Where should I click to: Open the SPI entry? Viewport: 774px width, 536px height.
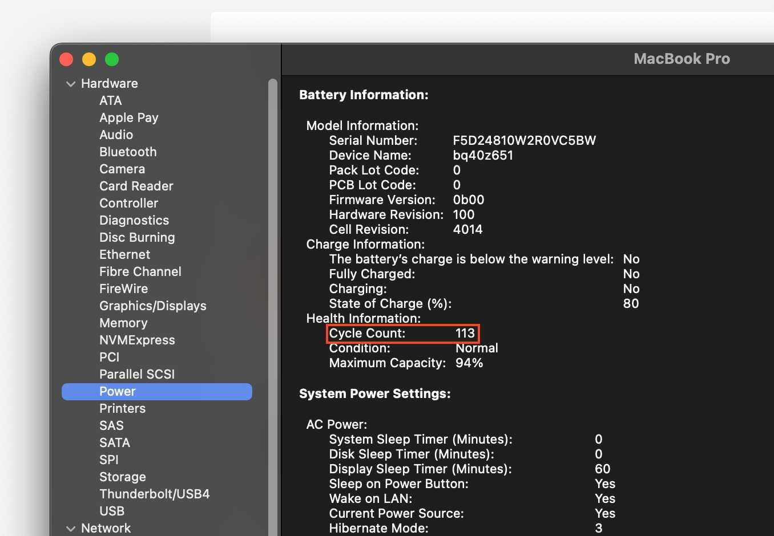109,460
